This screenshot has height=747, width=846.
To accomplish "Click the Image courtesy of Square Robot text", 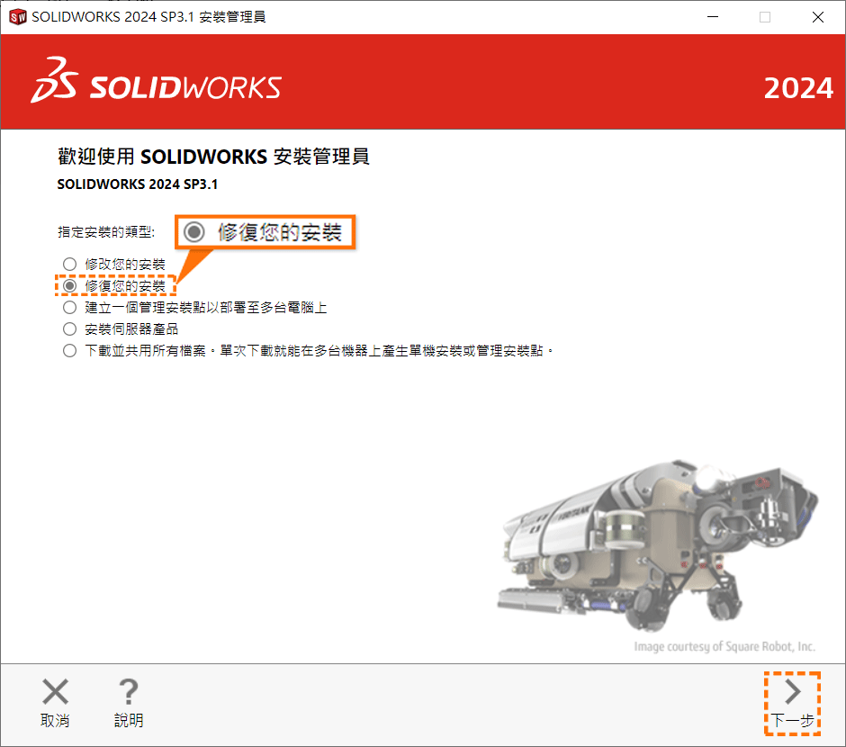I will click(x=724, y=647).
